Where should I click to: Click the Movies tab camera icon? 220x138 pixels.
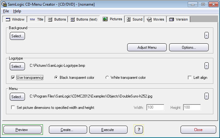point(149,19)
